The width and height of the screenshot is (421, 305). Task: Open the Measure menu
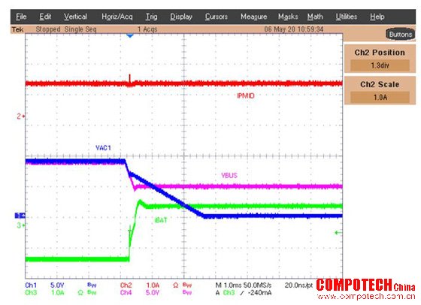point(254,17)
